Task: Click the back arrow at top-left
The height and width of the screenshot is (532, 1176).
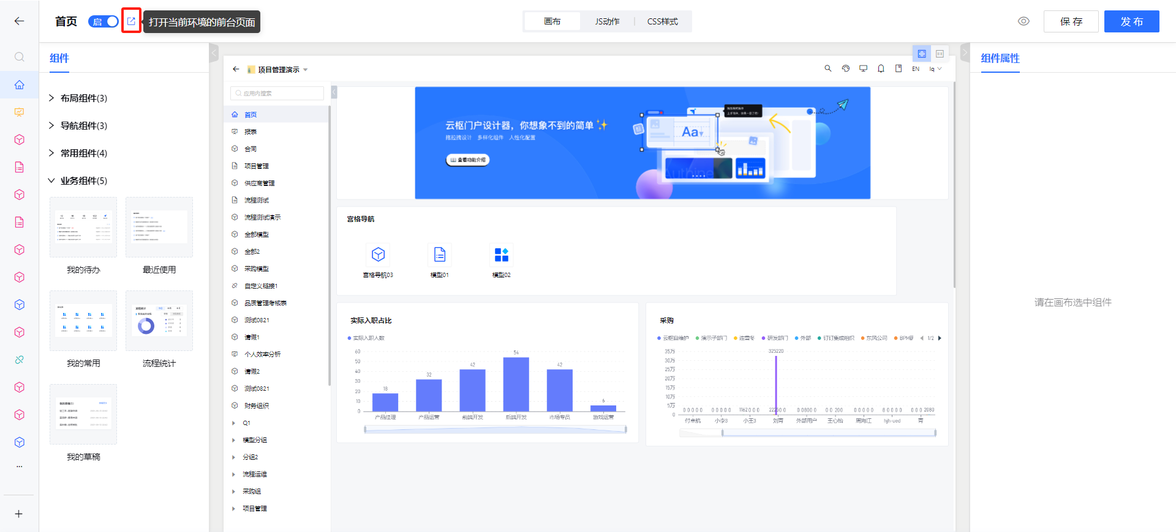Action: coord(19,21)
